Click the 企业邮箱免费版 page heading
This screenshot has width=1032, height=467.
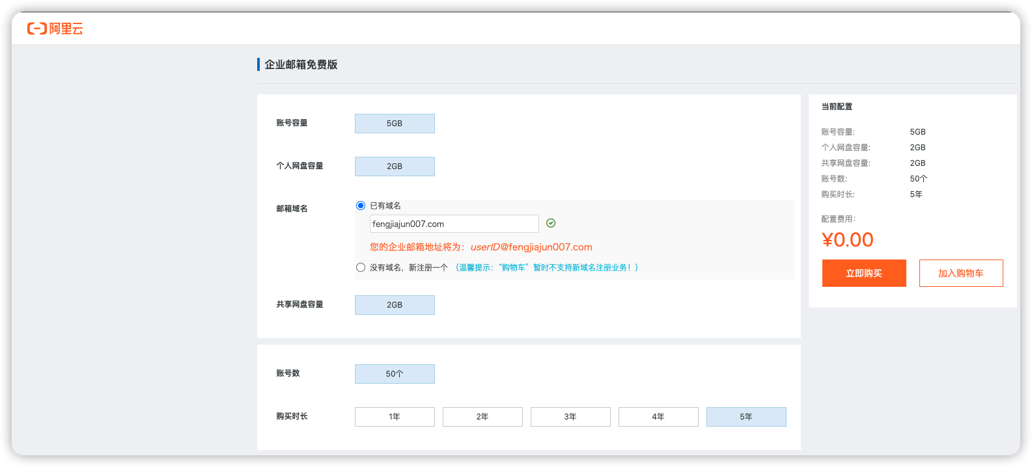click(301, 64)
